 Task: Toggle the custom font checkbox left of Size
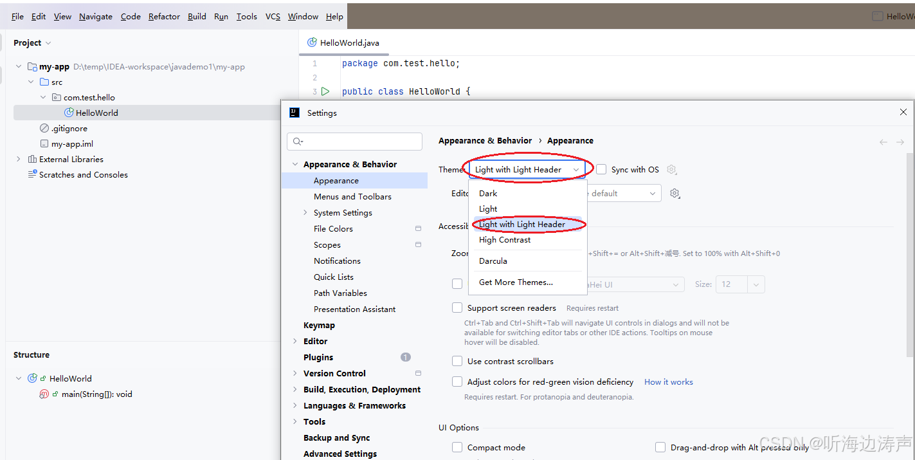point(457,284)
